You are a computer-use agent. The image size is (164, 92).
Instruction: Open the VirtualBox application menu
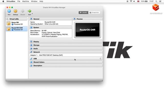click(x=11, y=1)
